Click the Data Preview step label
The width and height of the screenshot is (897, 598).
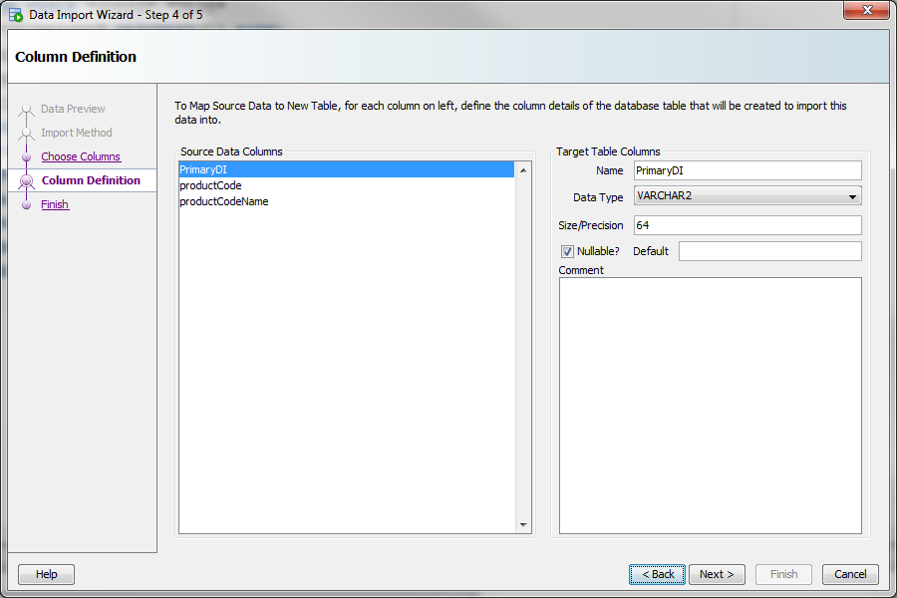[x=73, y=109]
